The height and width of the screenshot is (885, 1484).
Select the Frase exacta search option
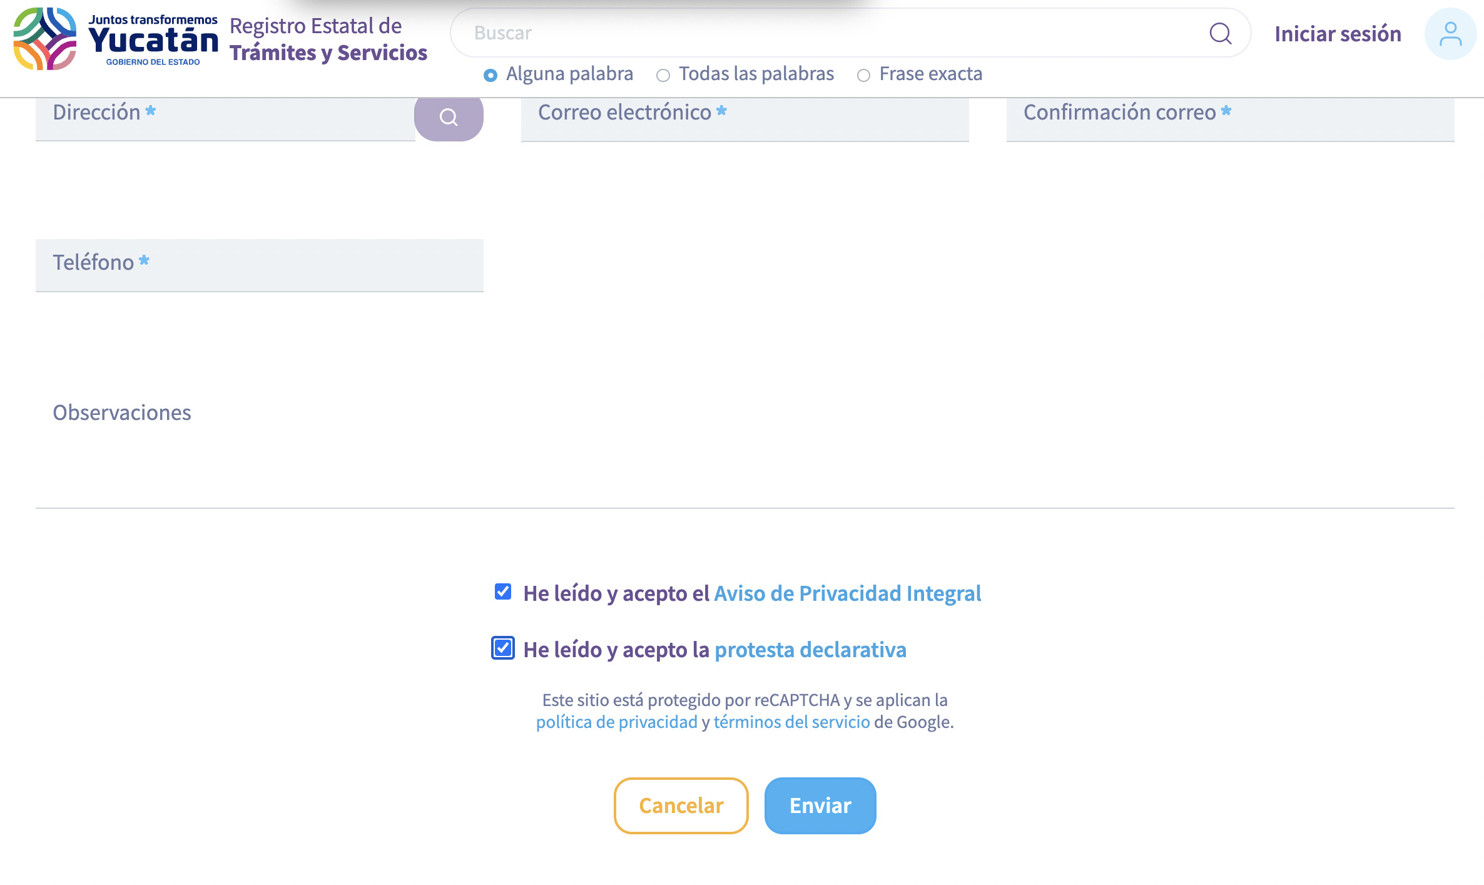tap(863, 75)
